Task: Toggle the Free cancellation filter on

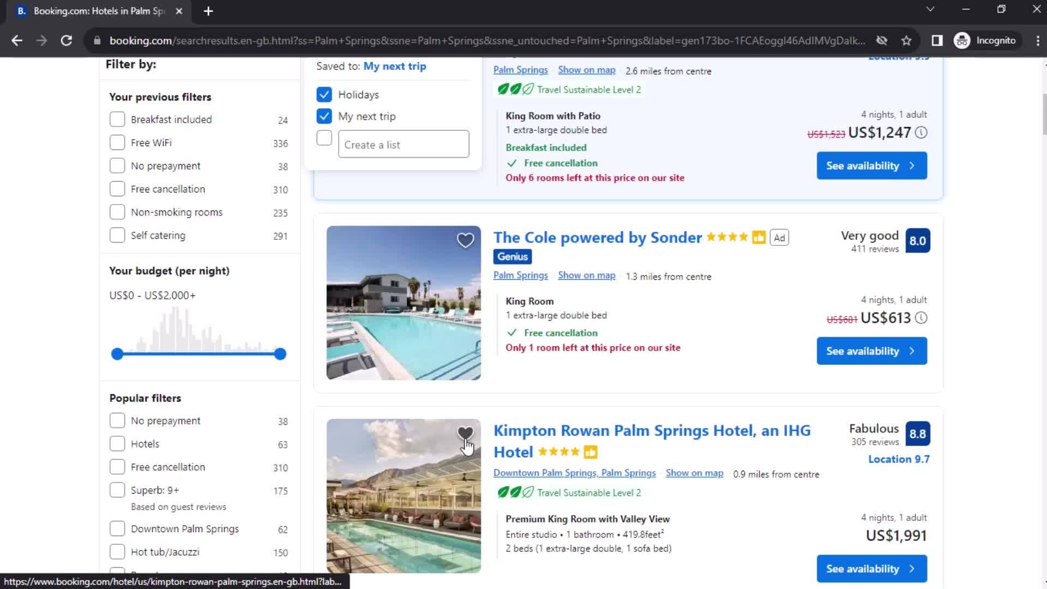Action: 117,188
